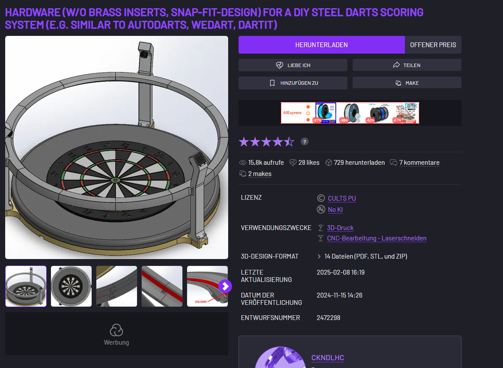Select the fourth thumbnail with red strip
This screenshot has height=368, width=503.
(162, 286)
